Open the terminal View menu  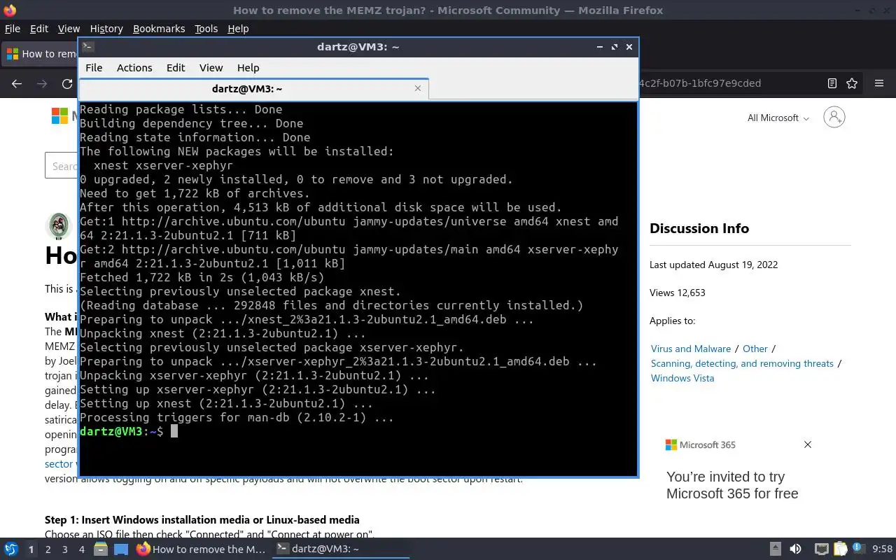pyautogui.click(x=211, y=68)
